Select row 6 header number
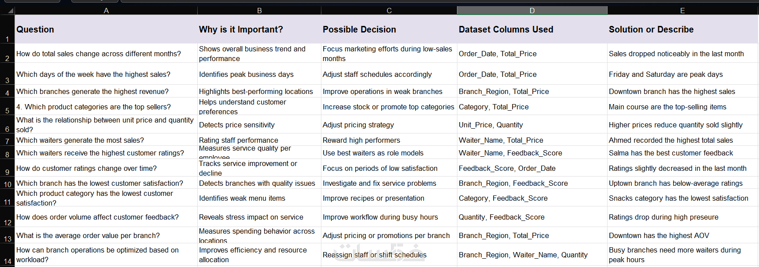 coord(7,129)
